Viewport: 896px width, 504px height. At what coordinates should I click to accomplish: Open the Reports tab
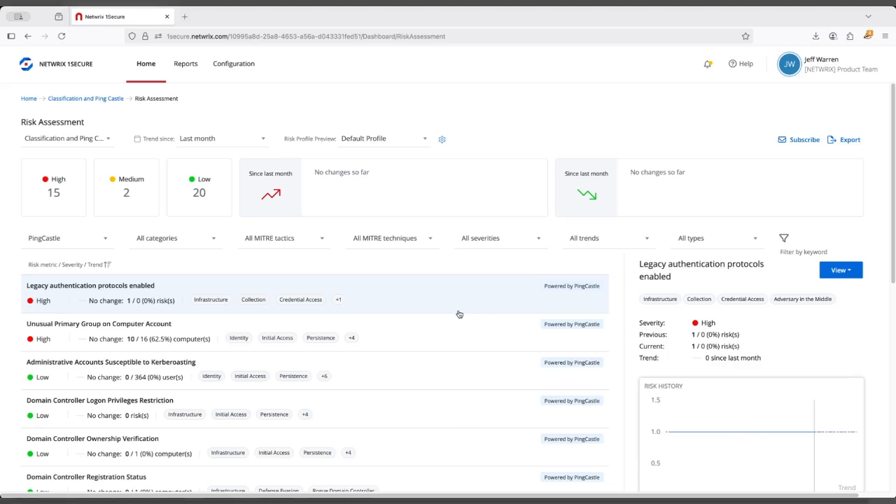pyautogui.click(x=185, y=64)
